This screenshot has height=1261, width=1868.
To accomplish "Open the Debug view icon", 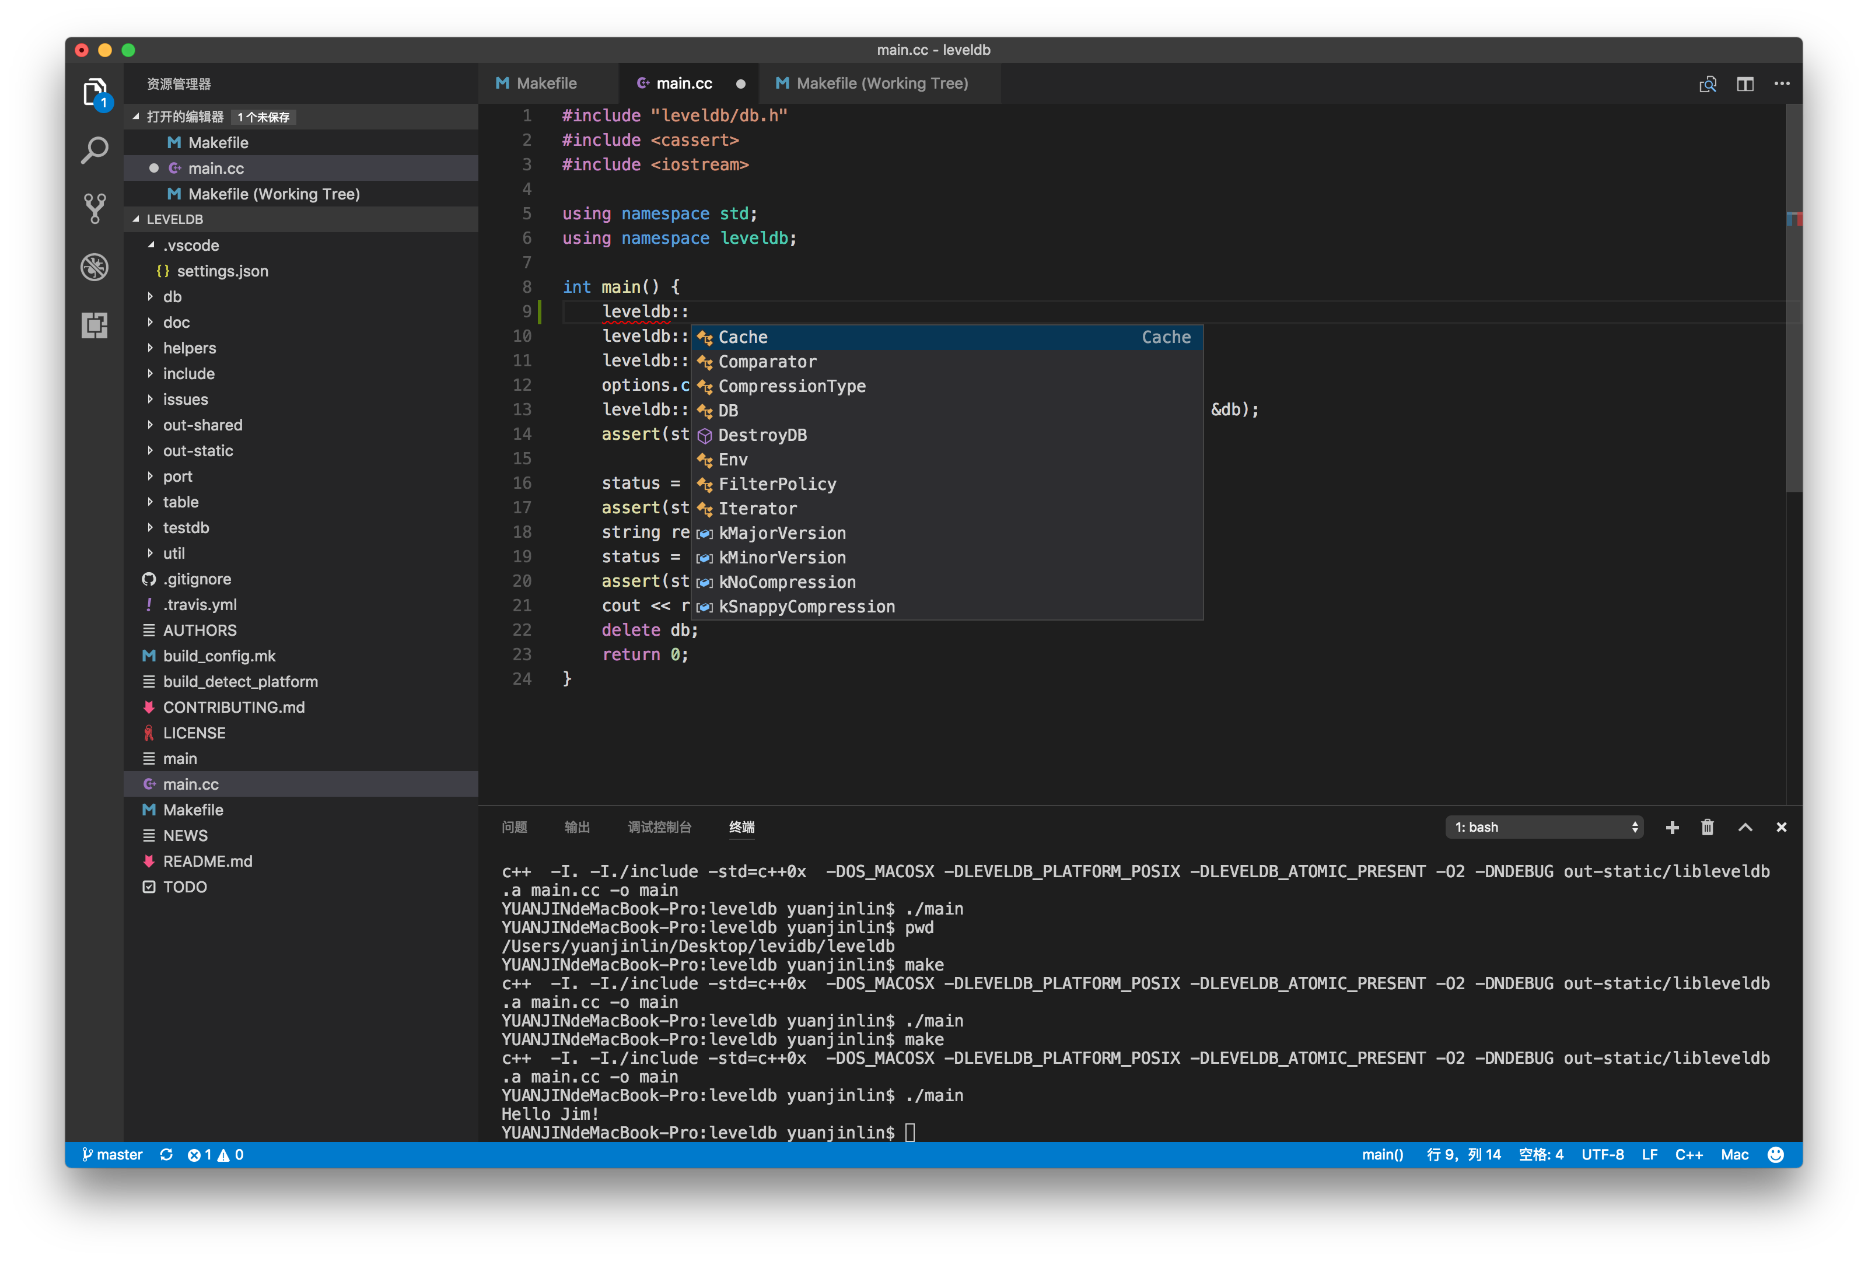I will [x=95, y=267].
